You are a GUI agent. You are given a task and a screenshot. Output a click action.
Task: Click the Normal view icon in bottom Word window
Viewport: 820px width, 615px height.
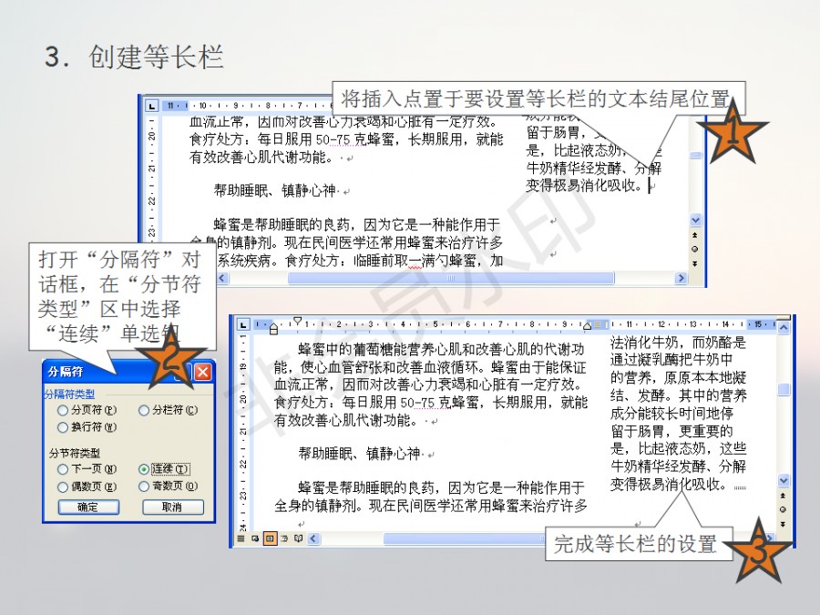click(242, 538)
